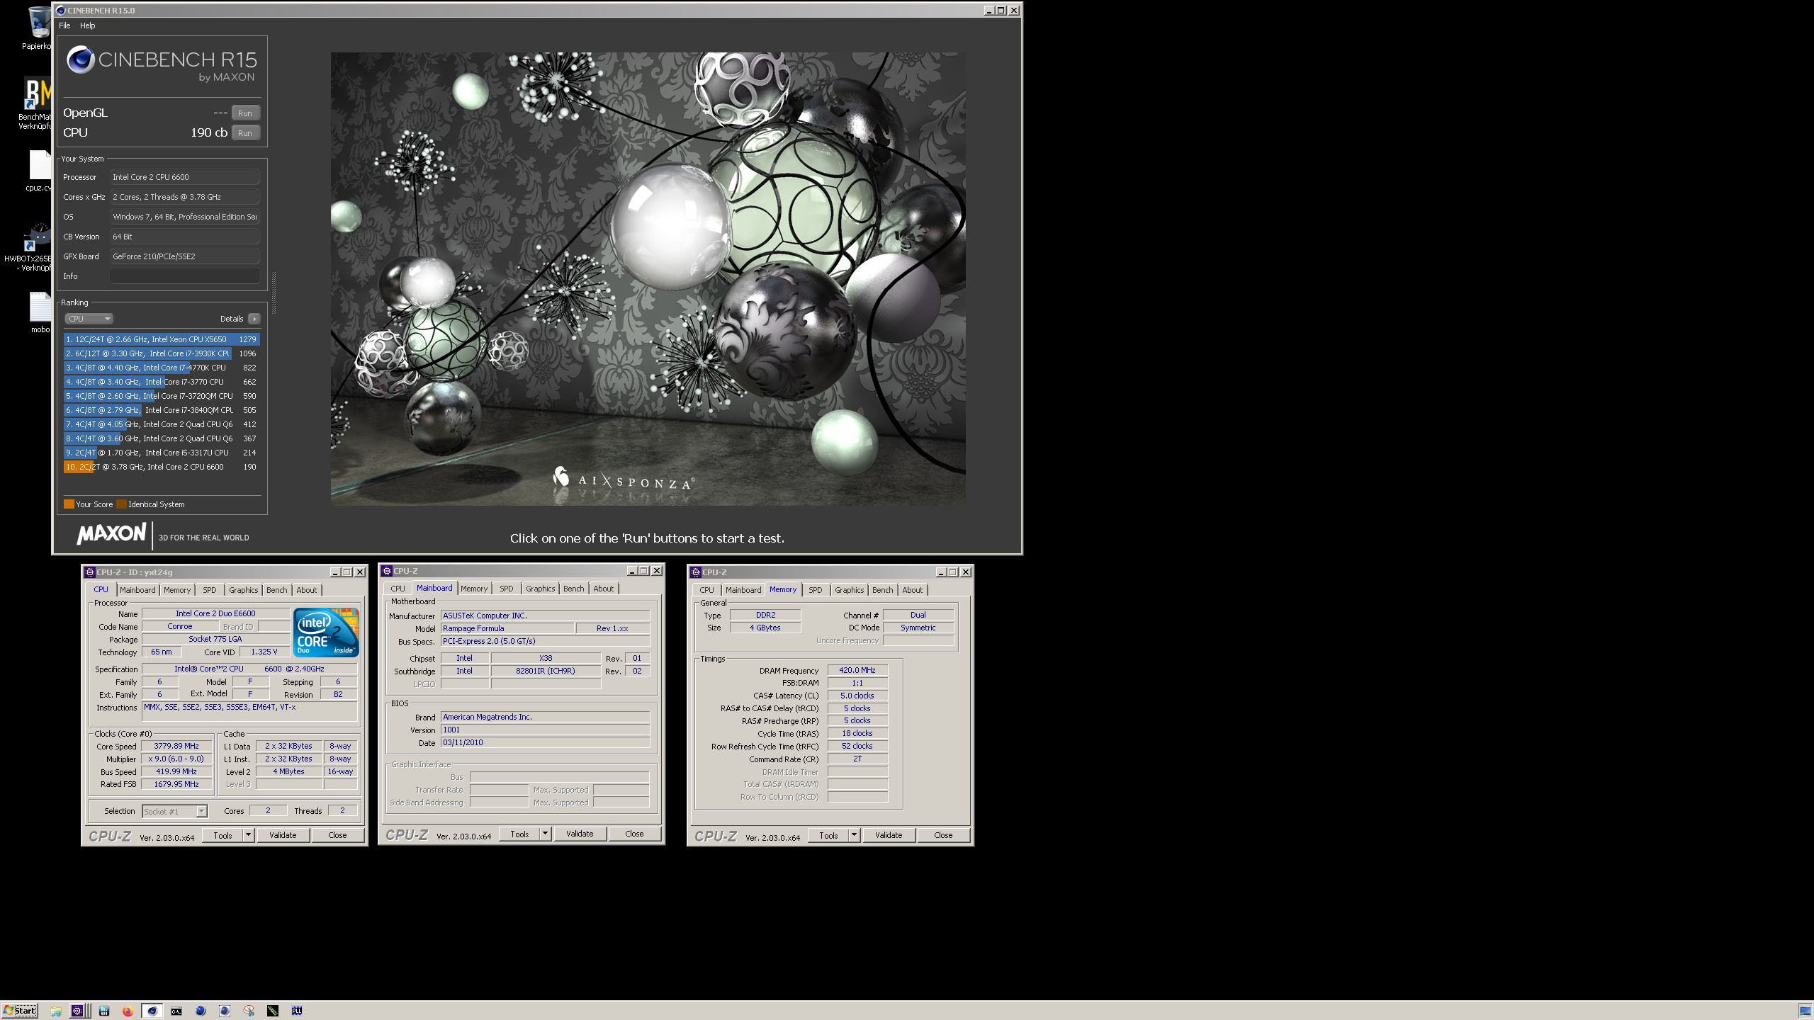Click the scissors snipping tool taskbar icon
The image size is (1814, 1020).
[x=249, y=1011]
